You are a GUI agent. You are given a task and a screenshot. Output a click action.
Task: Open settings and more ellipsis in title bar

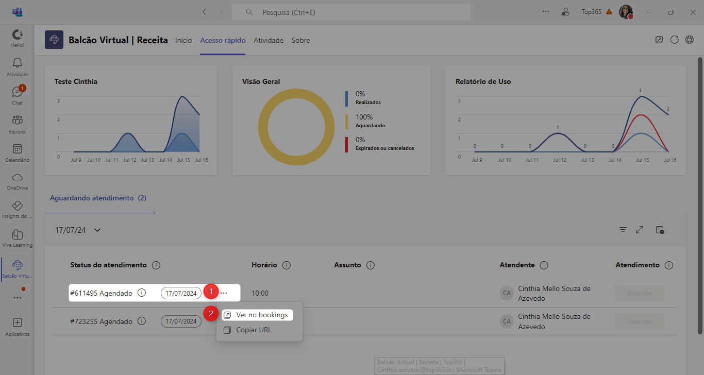[x=546, y=11]
